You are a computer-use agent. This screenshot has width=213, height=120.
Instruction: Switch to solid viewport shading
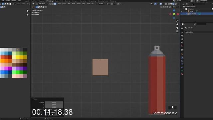pyautogui.click(x=171, y=4)
